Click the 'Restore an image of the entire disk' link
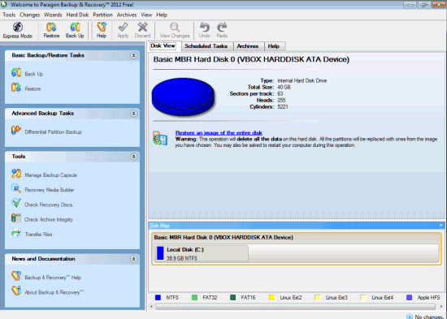This screenshot has height=319, width=447. pyautogui.click(x=219, y=133)
